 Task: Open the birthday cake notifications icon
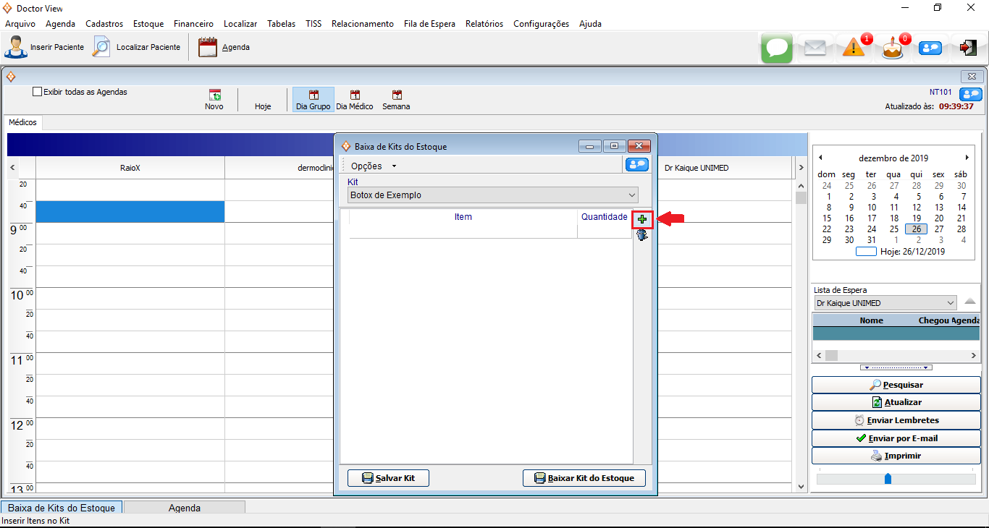click(x=893, y=48)
